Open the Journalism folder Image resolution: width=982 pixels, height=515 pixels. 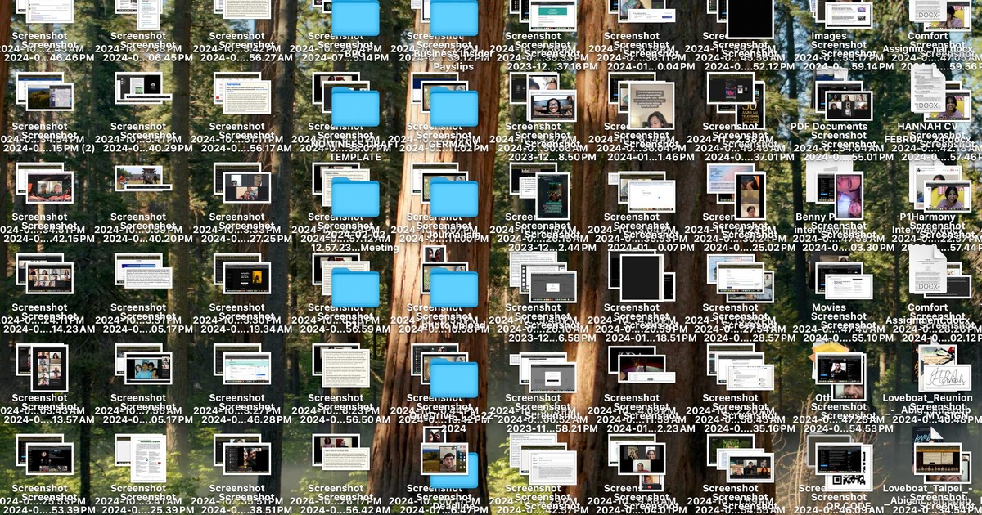(x=455, y=199)
